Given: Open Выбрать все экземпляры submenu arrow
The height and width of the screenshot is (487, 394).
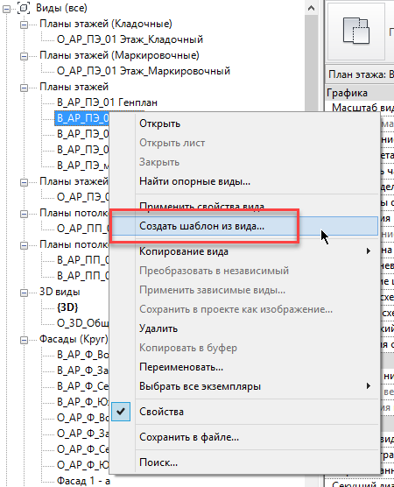Looking at the screenshot, I should pyautogui.click(x=369, y=386).
